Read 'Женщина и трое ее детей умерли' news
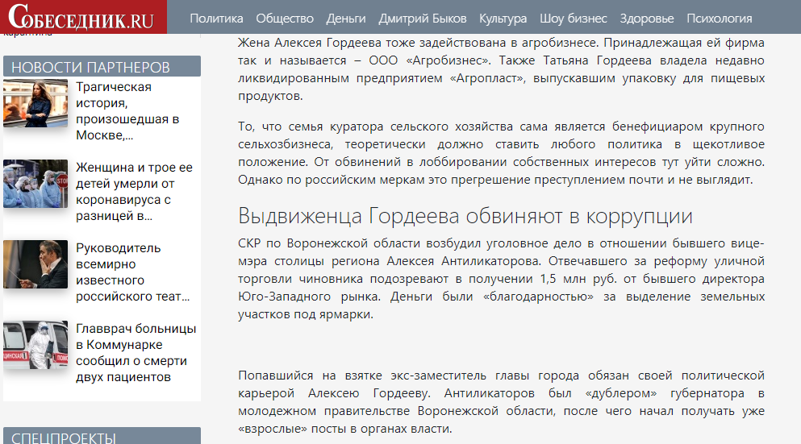The width and height of the screenshot is (801, 444). pos(134,192)
